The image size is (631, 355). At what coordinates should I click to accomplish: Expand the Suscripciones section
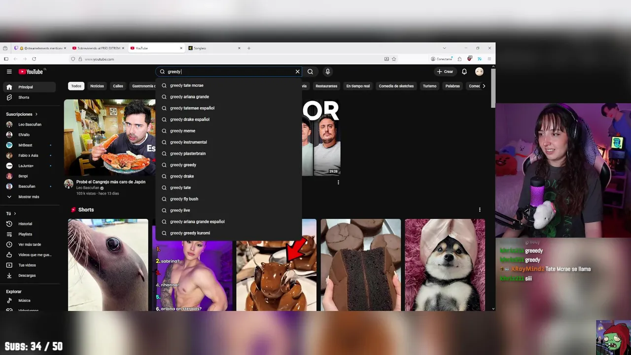[x=21, y=114]
